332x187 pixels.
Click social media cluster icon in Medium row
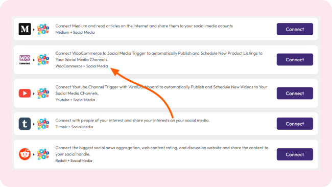point(43,29)
